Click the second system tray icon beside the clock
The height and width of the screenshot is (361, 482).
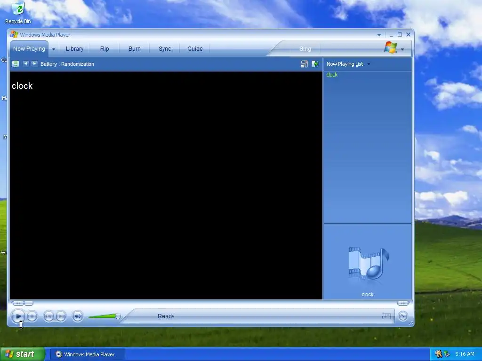447,354
